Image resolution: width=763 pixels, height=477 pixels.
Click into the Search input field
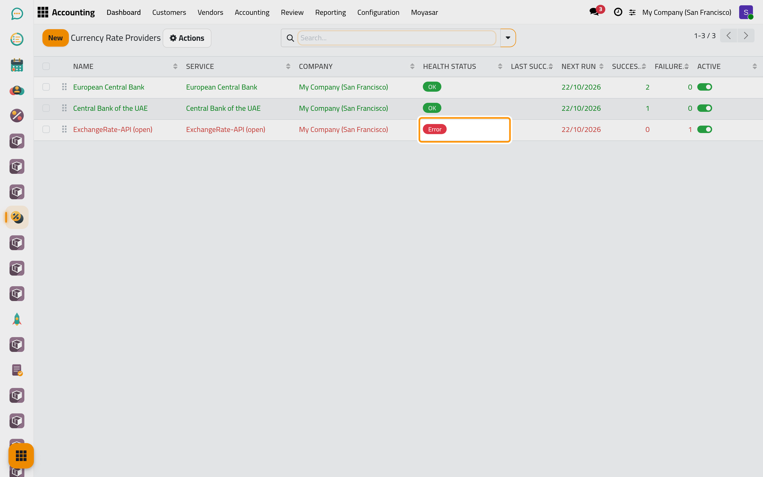pos(397,38)
